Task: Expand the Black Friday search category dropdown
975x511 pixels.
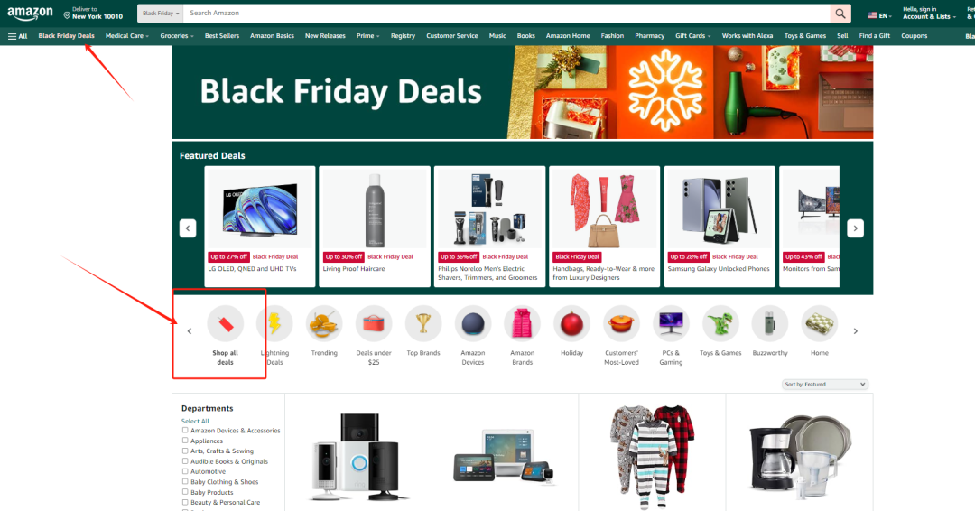Action: pyautogui.click(x=161, y=13)
